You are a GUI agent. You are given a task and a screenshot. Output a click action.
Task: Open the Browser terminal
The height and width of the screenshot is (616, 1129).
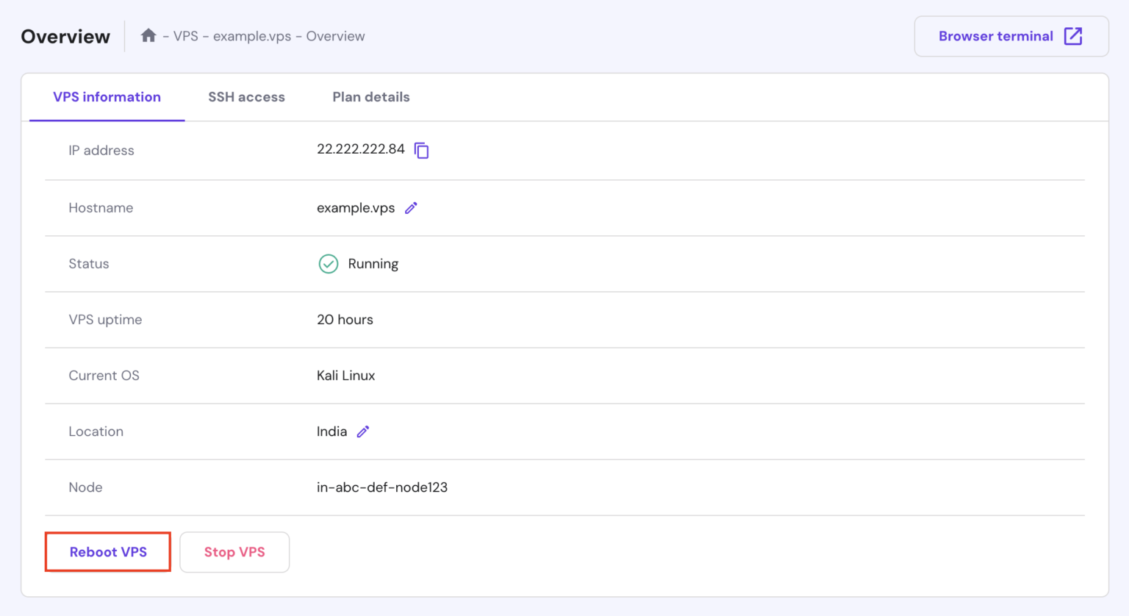(1011, 36)
